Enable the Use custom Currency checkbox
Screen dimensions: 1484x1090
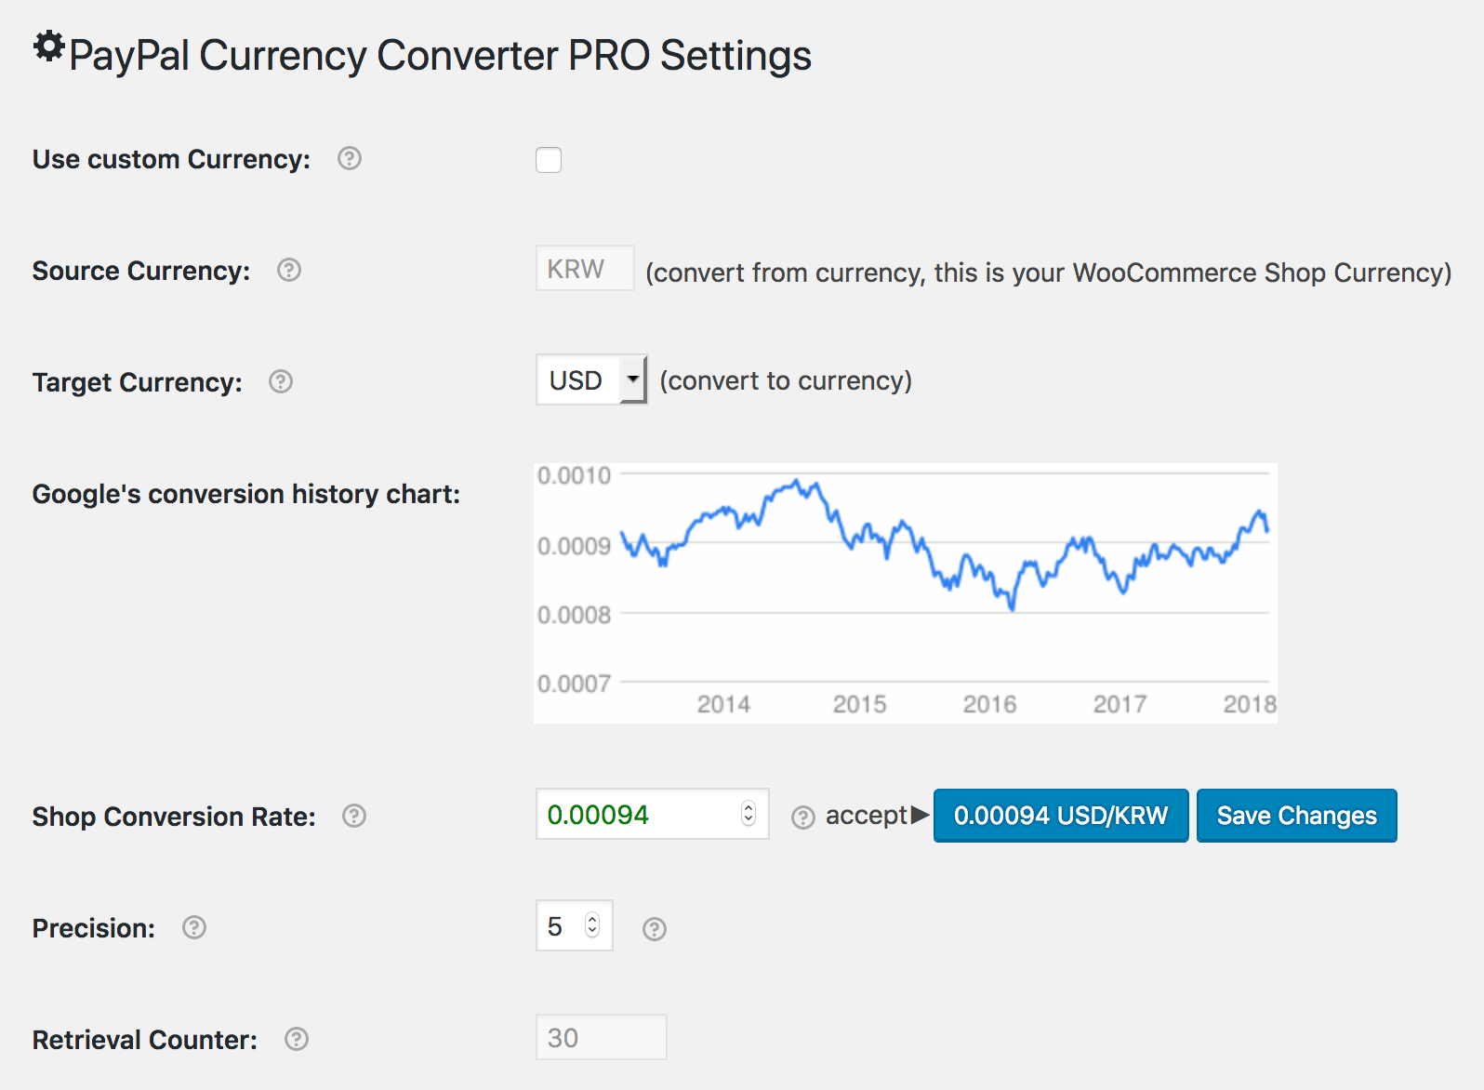(549, 160)
